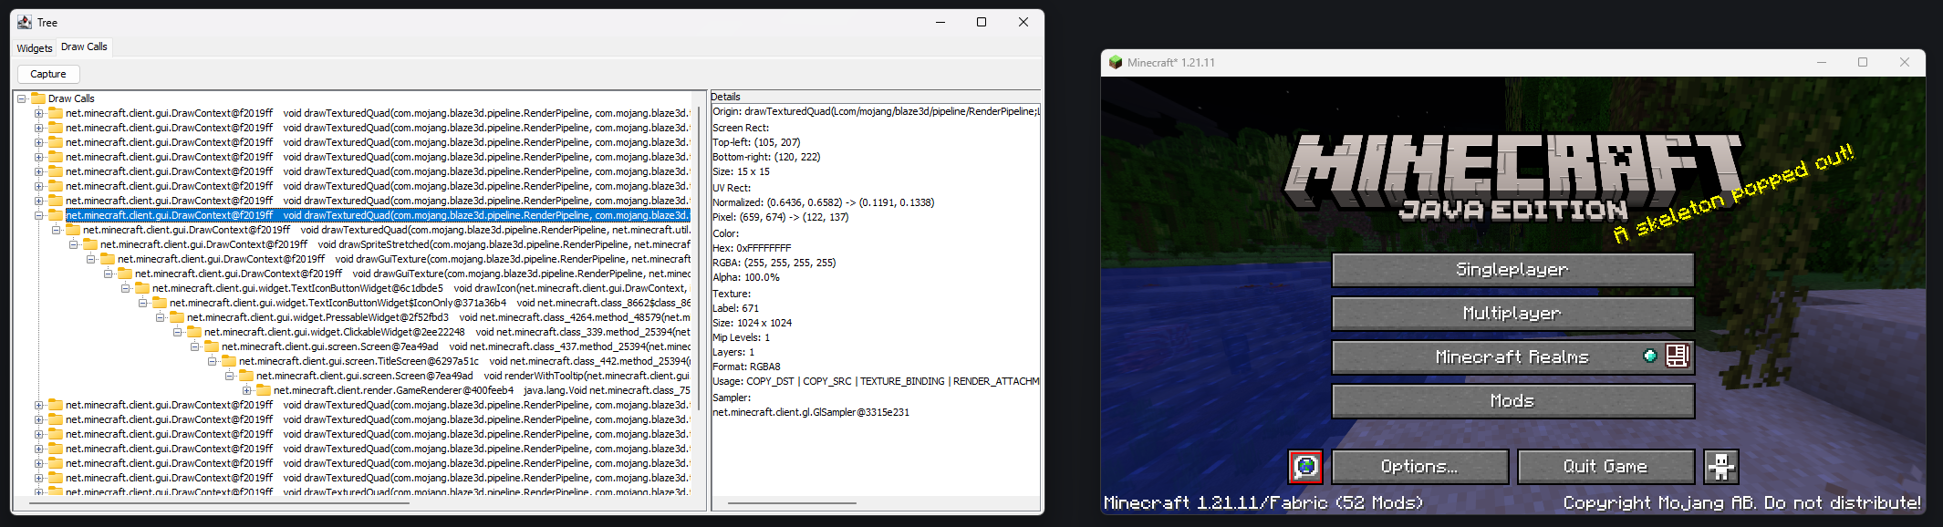Click the Singleplayer button in Minecraft

pyautogui.click(x=1512, y=269)
